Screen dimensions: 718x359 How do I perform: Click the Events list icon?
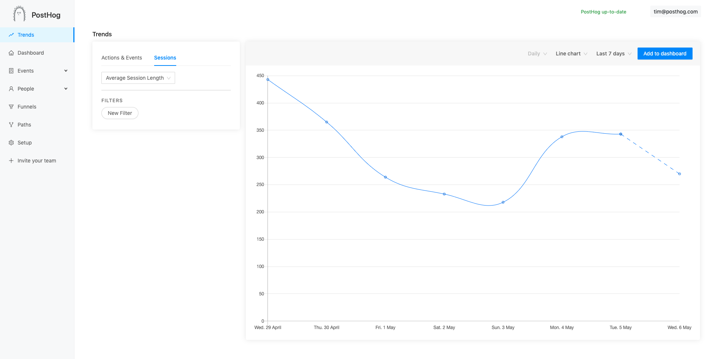coord(11,71)
